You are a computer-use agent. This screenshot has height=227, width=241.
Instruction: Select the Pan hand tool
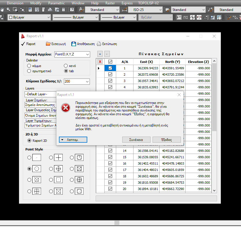click(2, 10)
